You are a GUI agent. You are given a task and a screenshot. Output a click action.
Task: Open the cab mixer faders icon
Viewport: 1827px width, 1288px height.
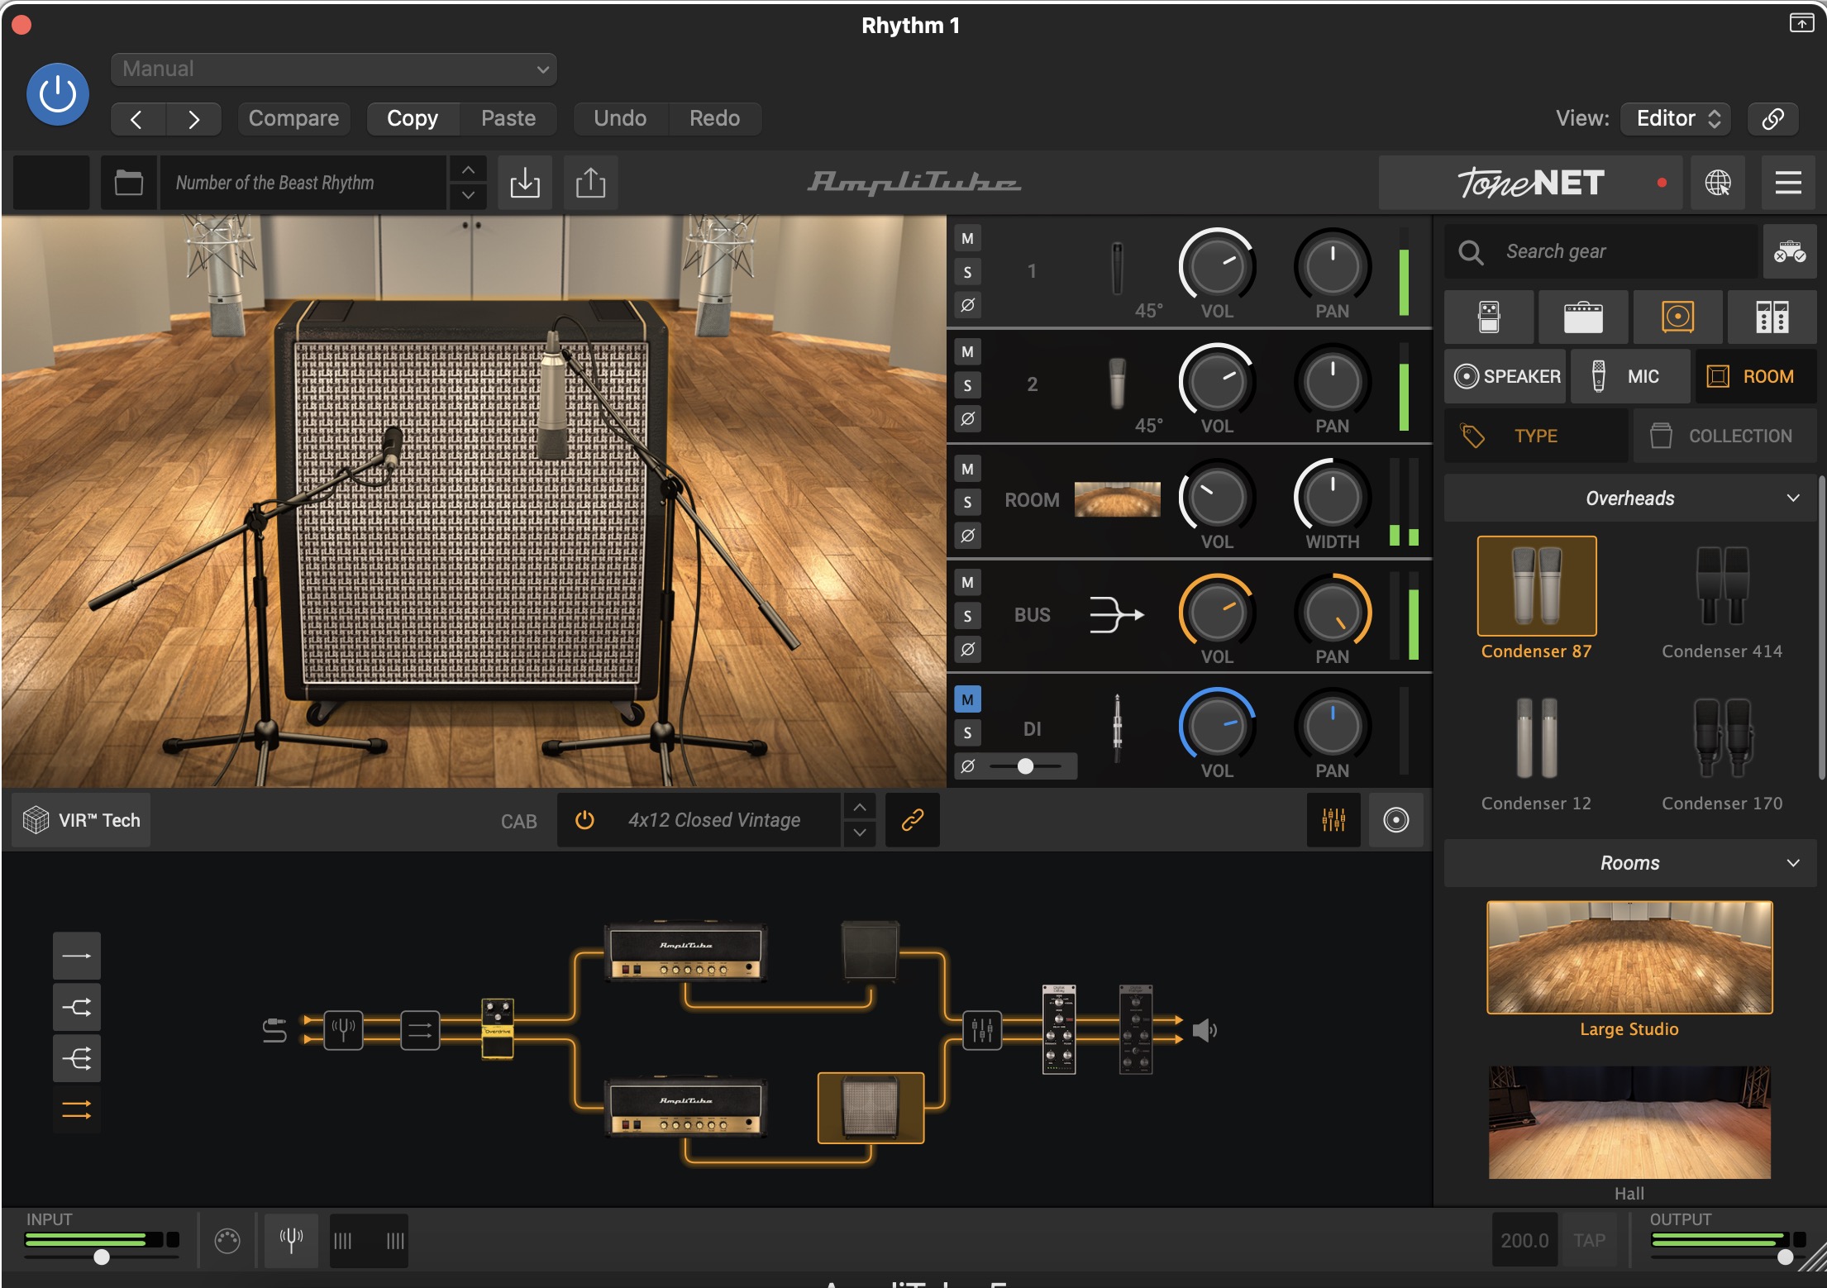pos(1333,820)
